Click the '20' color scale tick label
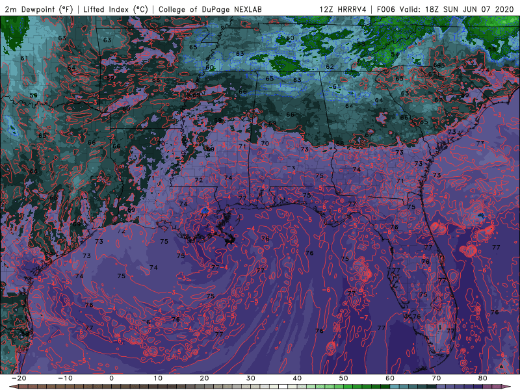 tap(204, 378)
